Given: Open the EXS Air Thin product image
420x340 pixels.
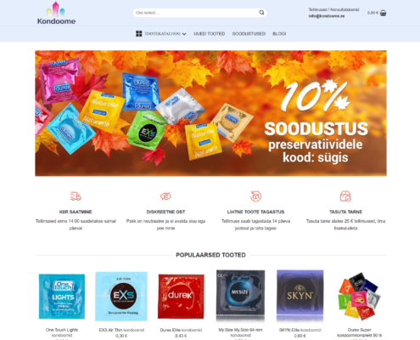Looking at the screenshot, I should (x=121, y=297).
